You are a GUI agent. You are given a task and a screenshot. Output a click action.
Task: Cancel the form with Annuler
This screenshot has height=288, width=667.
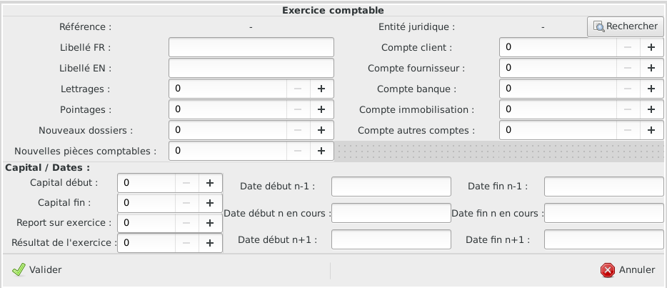628,270
